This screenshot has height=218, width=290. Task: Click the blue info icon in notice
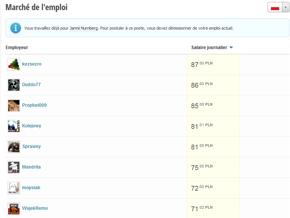15,28
